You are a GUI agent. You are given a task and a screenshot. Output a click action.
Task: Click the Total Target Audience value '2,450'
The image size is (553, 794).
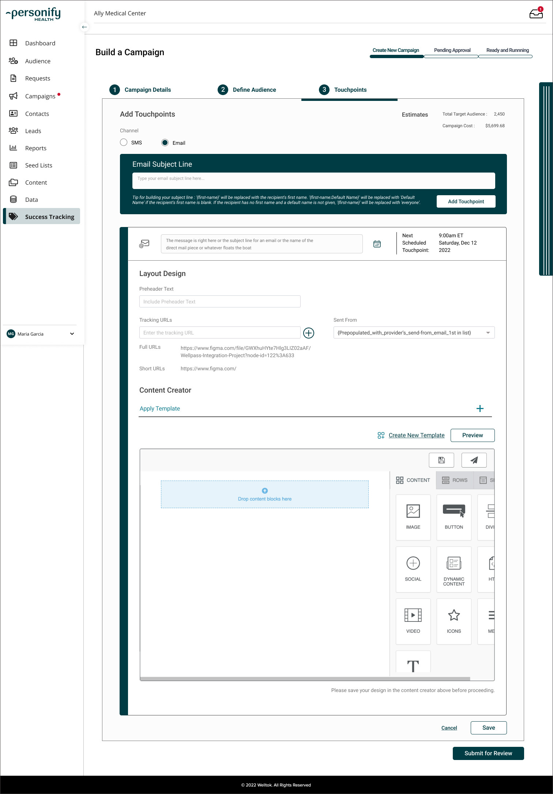click(499, 114)
